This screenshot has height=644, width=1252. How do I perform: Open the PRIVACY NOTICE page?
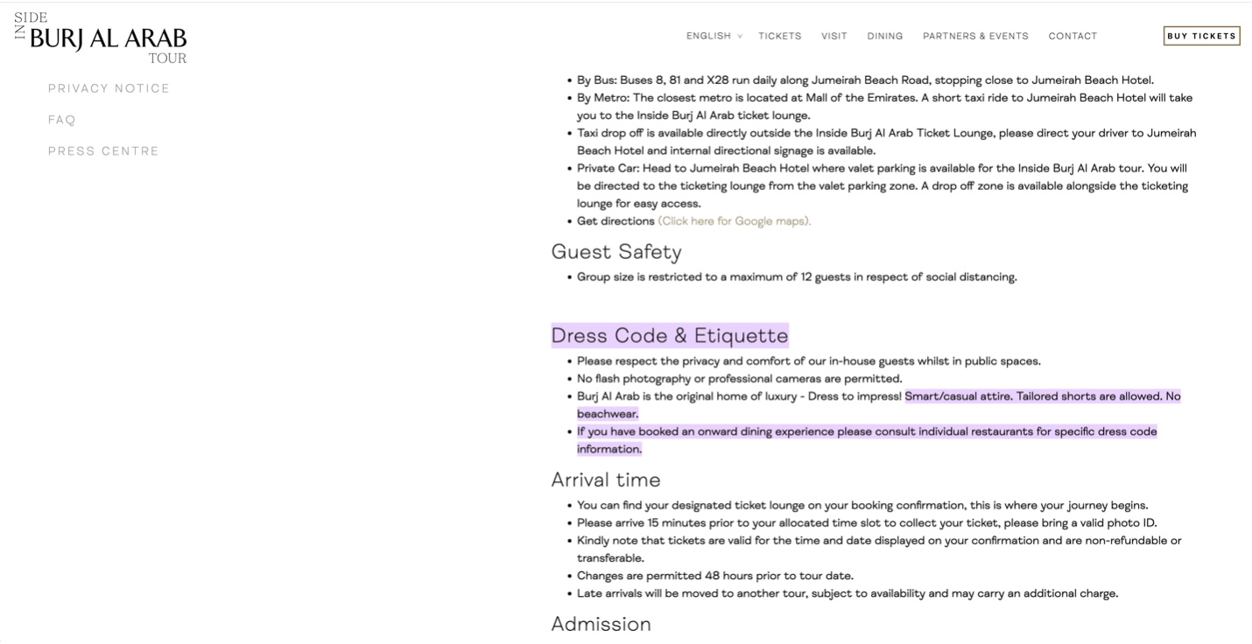(x=109, y=87)
